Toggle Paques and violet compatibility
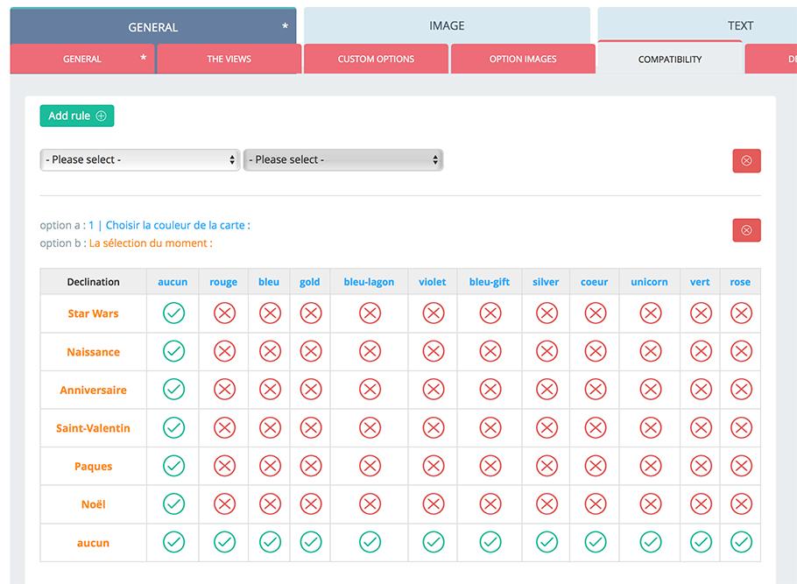This screenshot has height=584, width=797. tap(434, 466)
